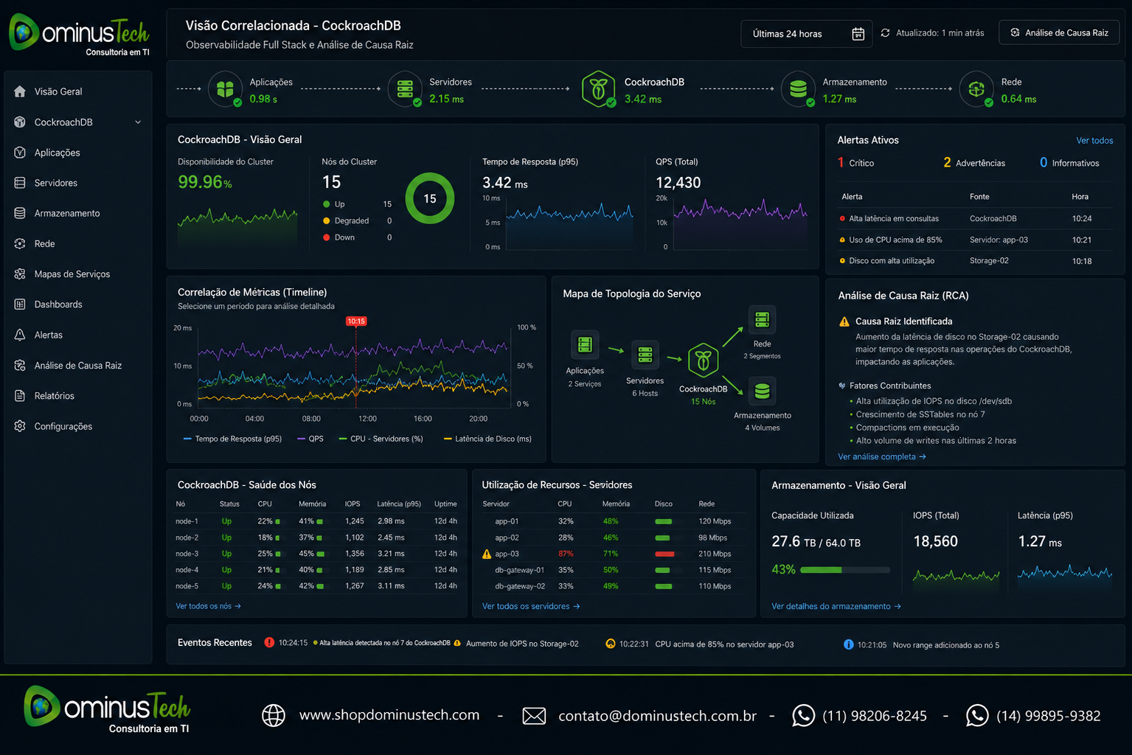Click the 2 Advertências alert counter
Image resolution: width=1132 pixels, height=755 pixels.
tap(974, 163)
